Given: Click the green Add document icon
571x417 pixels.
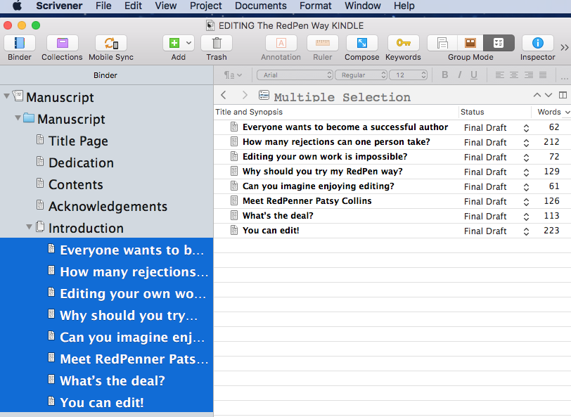Looking at the screenshot, I should (x=174, y=44).
